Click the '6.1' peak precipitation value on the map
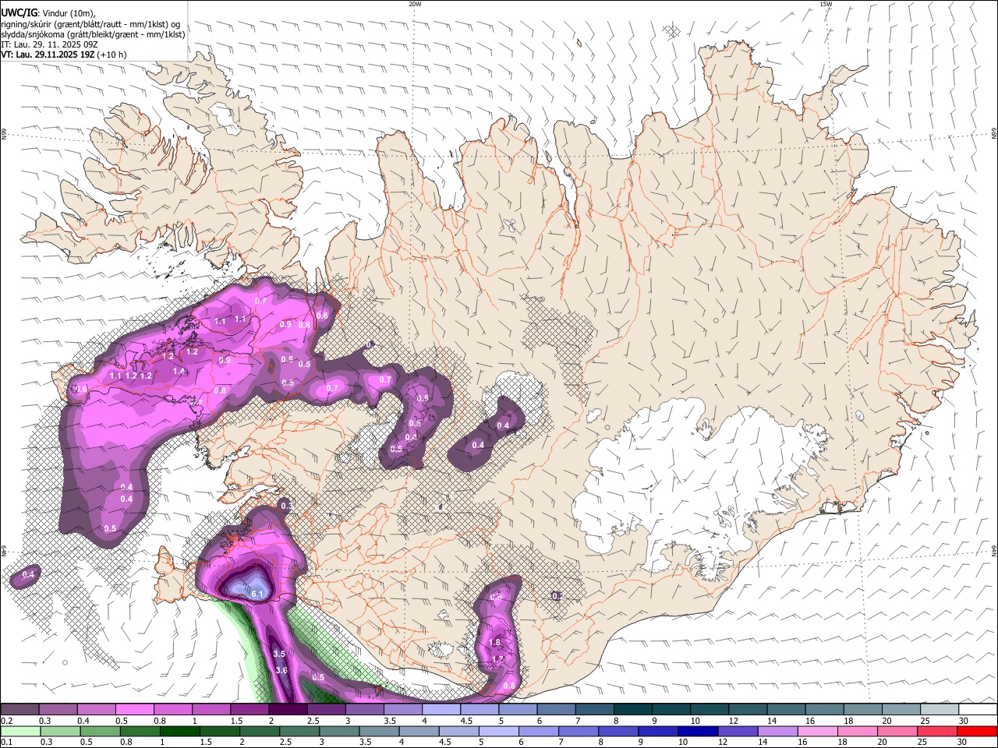 pos(259,594)
